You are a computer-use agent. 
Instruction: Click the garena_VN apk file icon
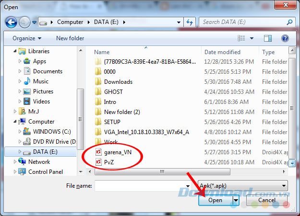click(x=98, y=152)
